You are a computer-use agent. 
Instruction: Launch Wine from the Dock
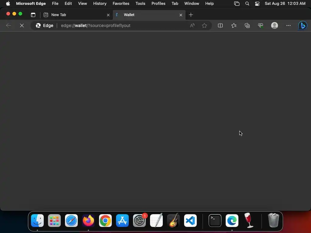click(x=249, y=221)
